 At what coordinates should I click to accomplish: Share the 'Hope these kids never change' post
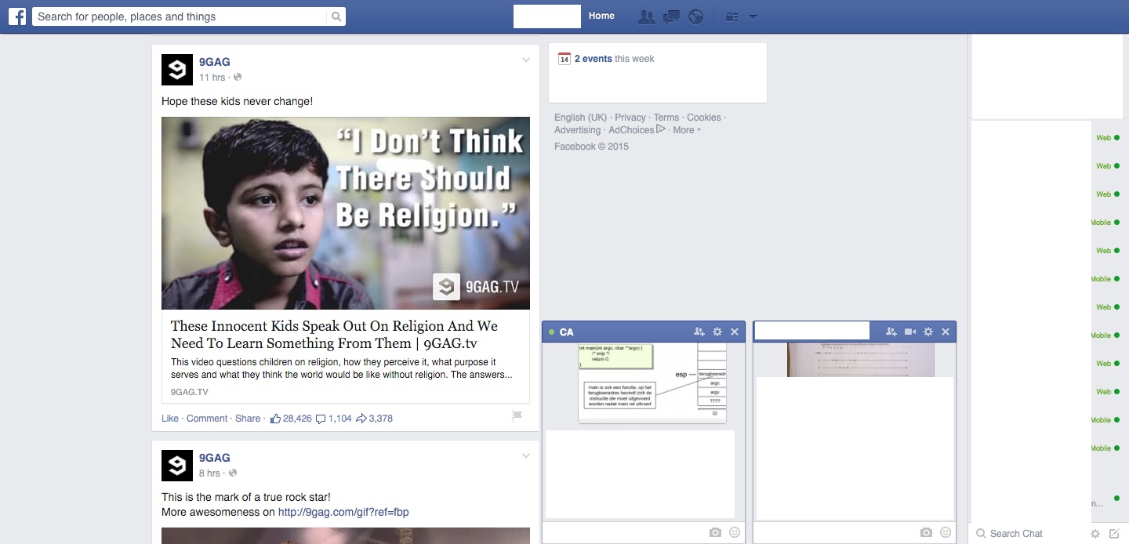click(x=248, y=419)
